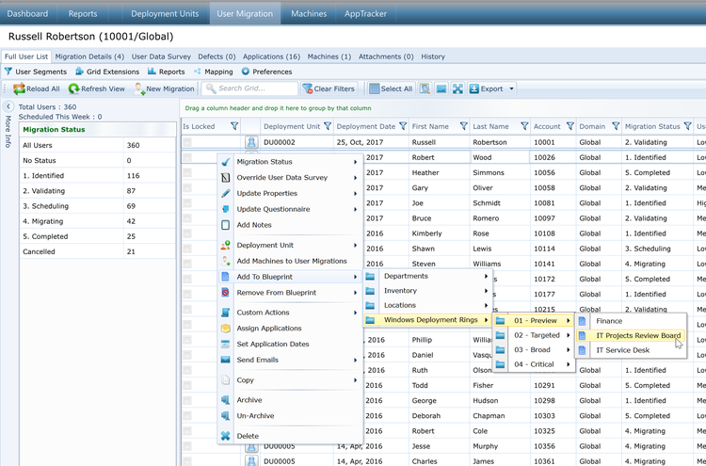Open the Is Locked column filter
This screenshot has width=706, height=466.
tap(234, 126)
